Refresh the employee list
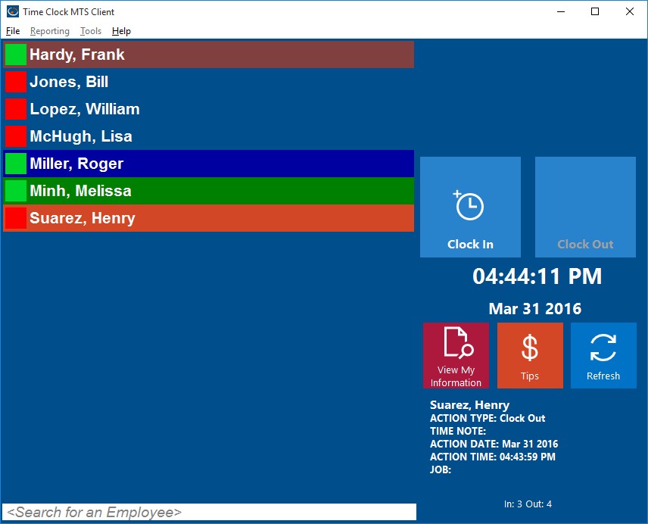The width and height of the screenshot is (648, 524). point(603,356)
